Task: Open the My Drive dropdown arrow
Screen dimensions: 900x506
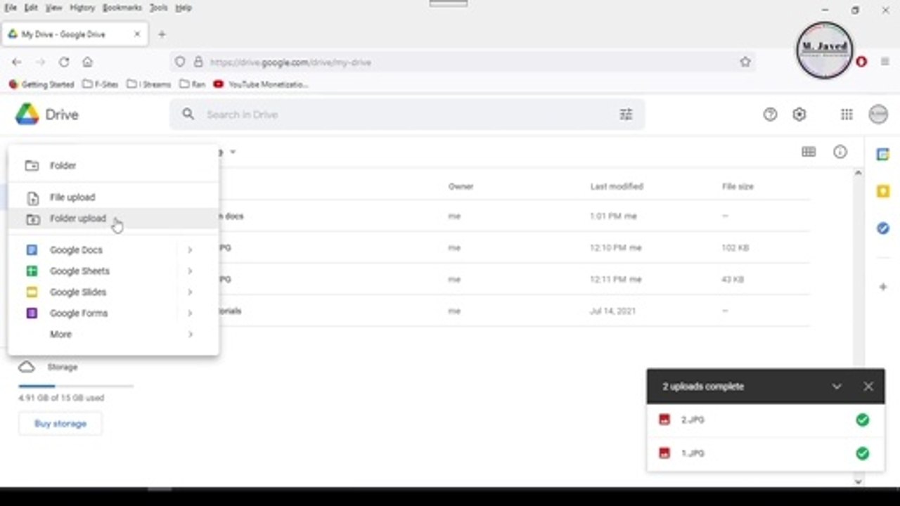Action: pos(233,152)
